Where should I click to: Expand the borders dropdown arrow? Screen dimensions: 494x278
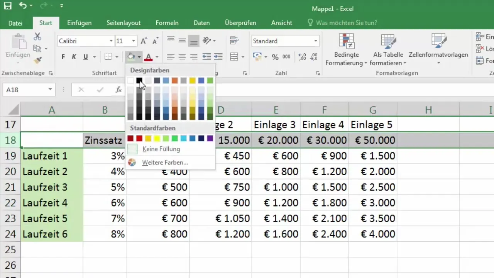click(x=117, y=57)
